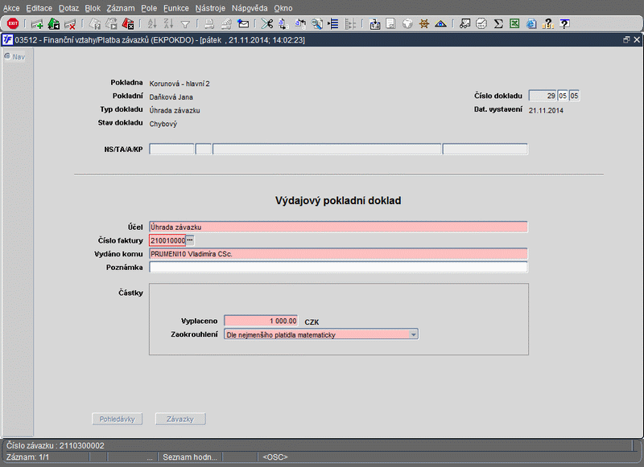Click the triangle with eye icon
The image size is (644, 467).
coord(440,24)
